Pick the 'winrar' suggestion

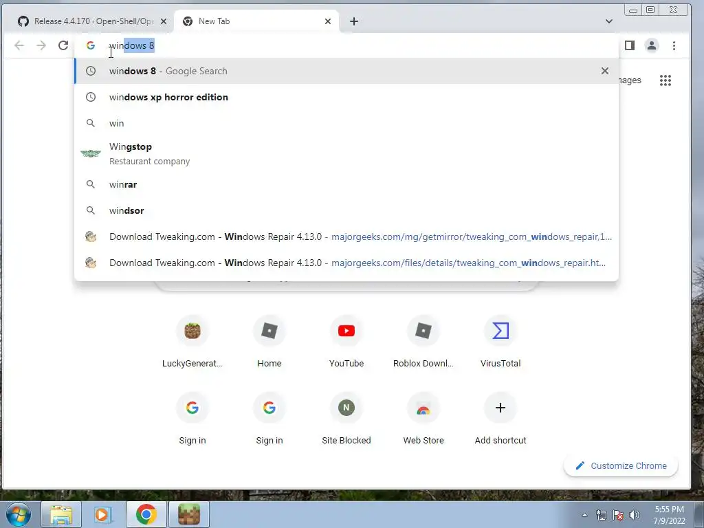pos(346,184)
